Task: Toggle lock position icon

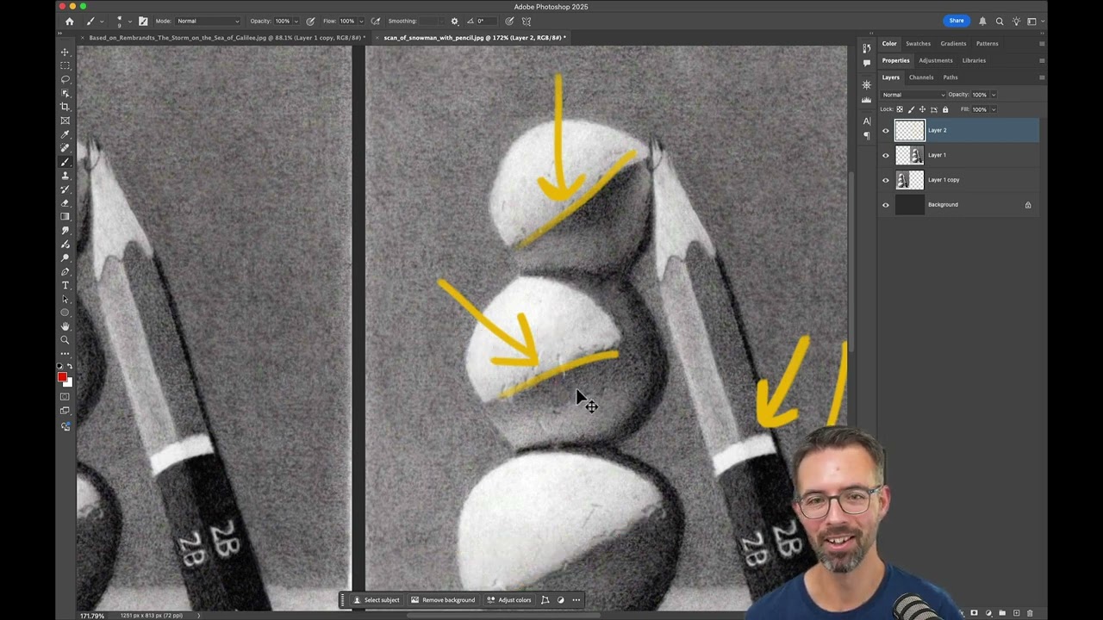Action: coord(922,109)
